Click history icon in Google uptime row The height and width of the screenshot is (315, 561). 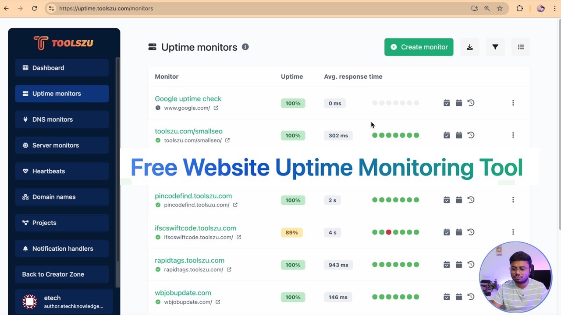(x=471, y=103)
